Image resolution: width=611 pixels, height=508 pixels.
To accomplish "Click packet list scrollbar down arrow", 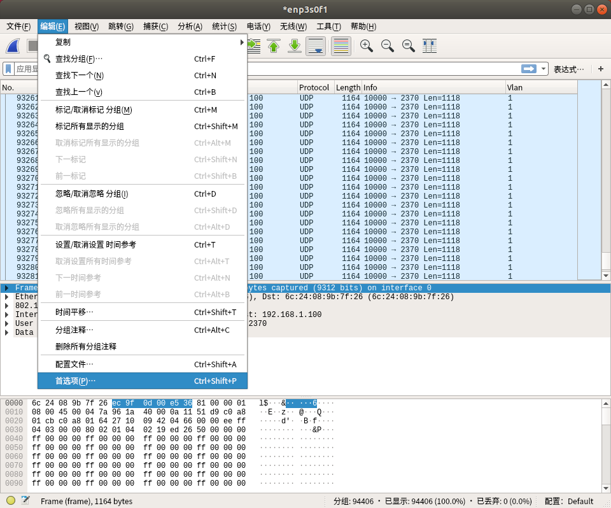I will coord(605,276).
